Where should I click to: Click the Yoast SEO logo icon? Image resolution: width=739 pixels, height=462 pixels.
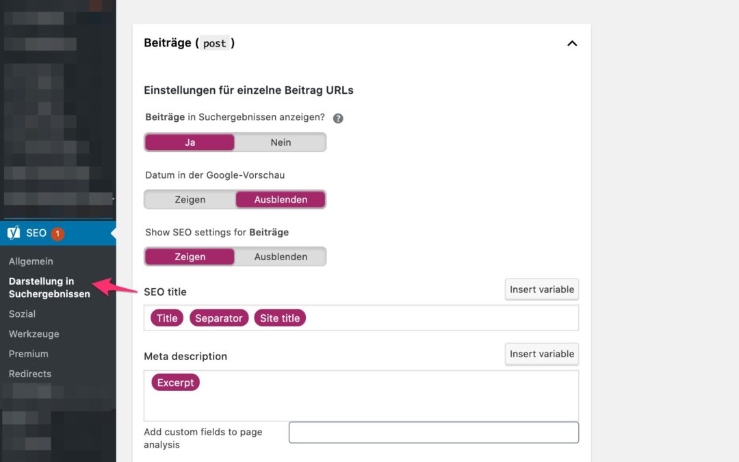pos(14,233)
